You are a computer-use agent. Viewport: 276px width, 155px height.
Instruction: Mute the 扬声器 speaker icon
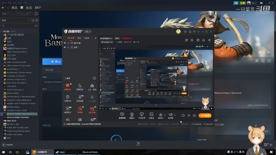[170, 115]
